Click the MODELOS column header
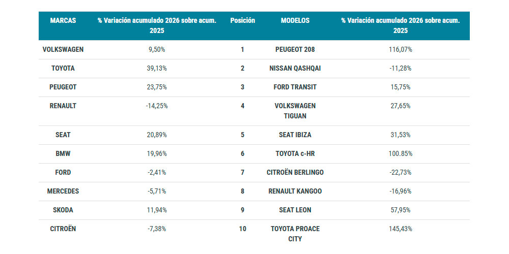This screenshot has width=509, height=254. coord(295,21)
